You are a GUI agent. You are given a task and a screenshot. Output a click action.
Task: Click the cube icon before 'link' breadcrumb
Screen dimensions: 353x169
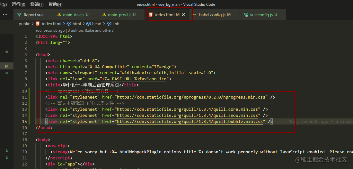[109, 24]
